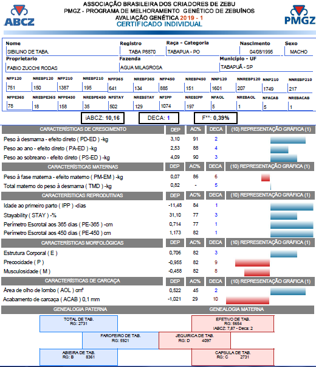
Task: Click the NFP365 value 641
Action: pyautogui.click(x=112, y=88)
